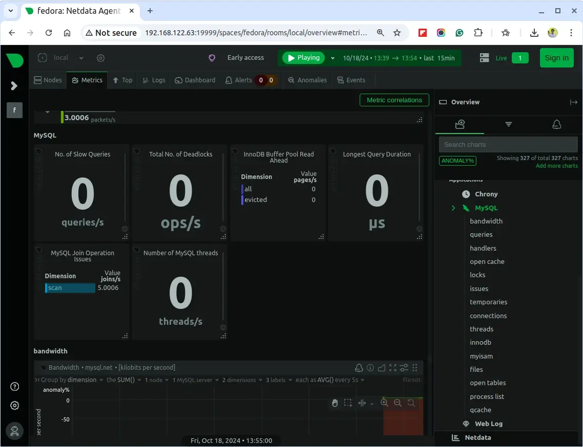Click the Bandwidth chart drag-handle dots
This screenshot has width=583, height=447.
(x=415, y=368)
